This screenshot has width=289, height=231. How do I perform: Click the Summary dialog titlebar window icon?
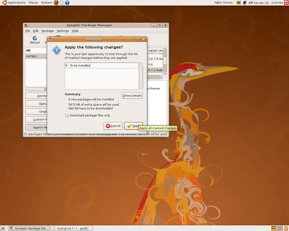[50, 39]
